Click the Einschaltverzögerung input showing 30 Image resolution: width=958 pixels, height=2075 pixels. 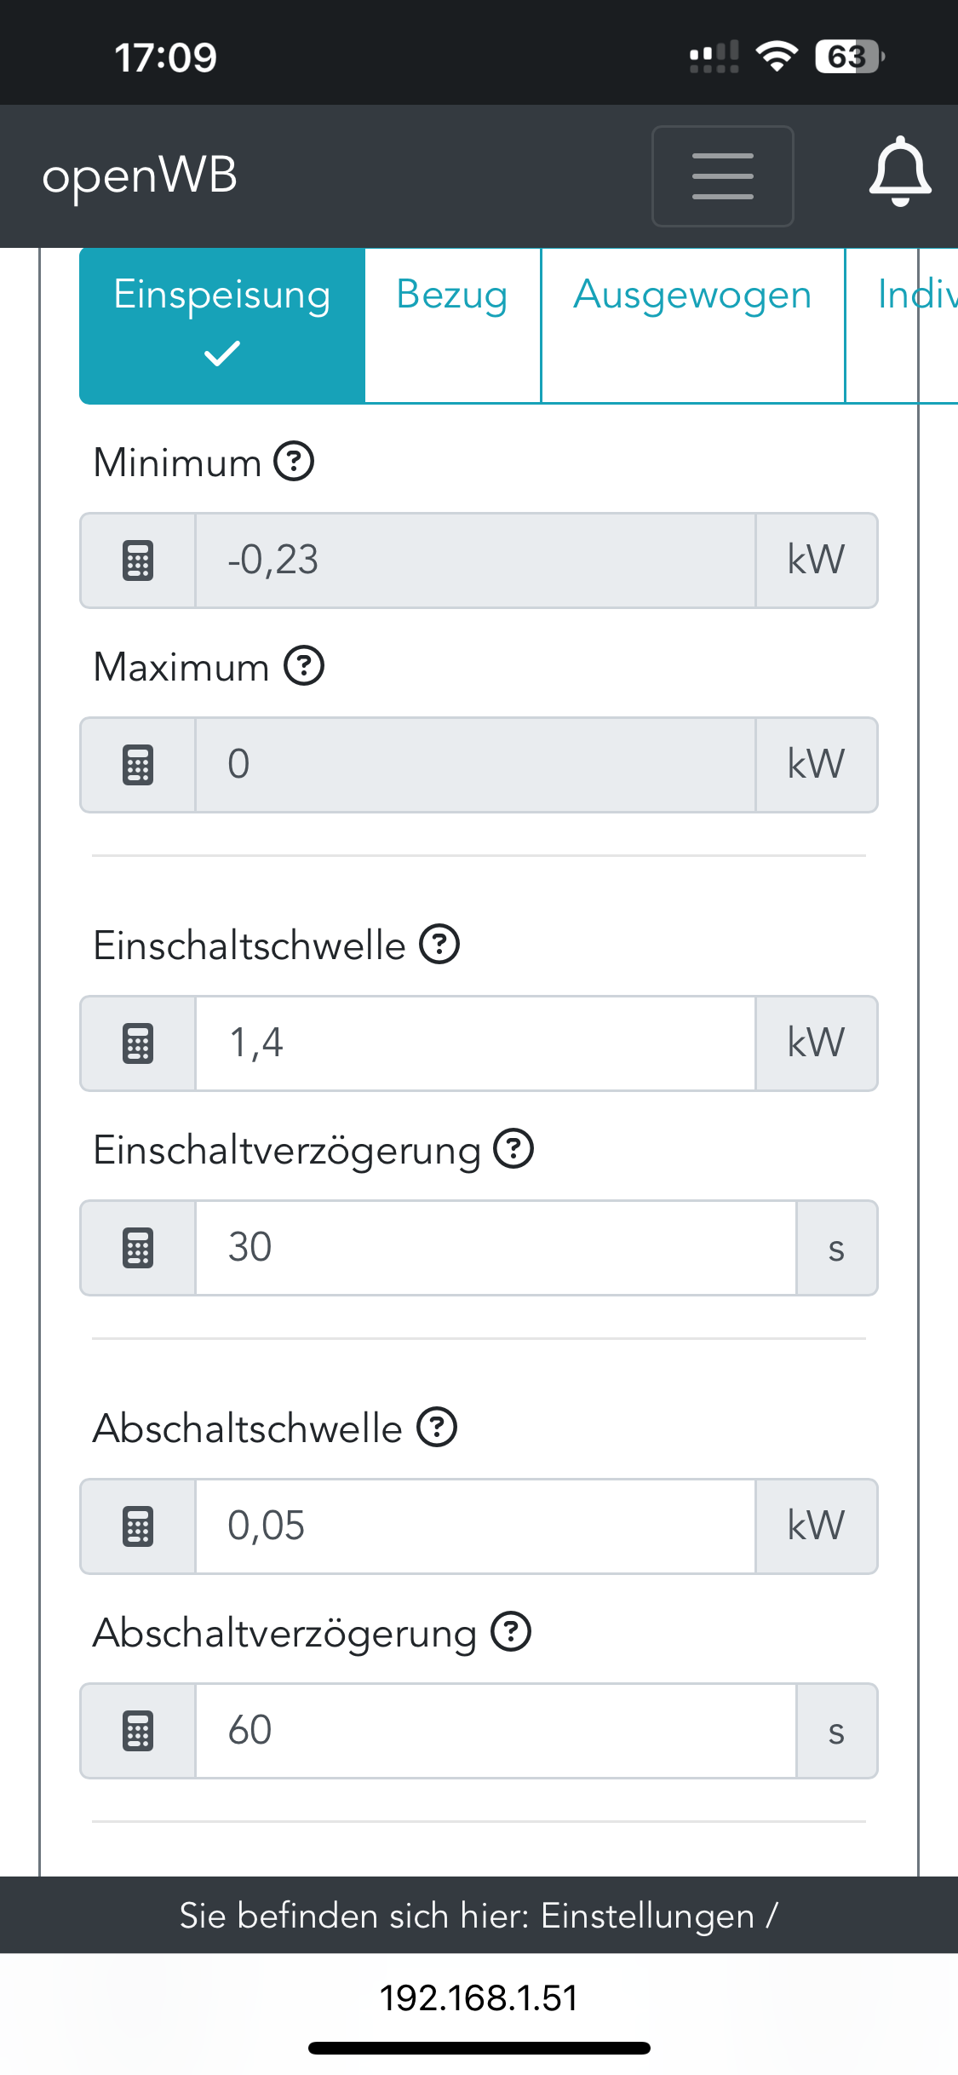[496, 1248]
